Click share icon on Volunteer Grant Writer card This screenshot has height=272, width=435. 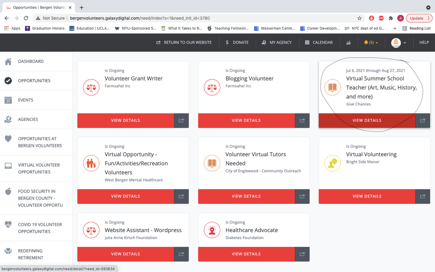[182, 121]
